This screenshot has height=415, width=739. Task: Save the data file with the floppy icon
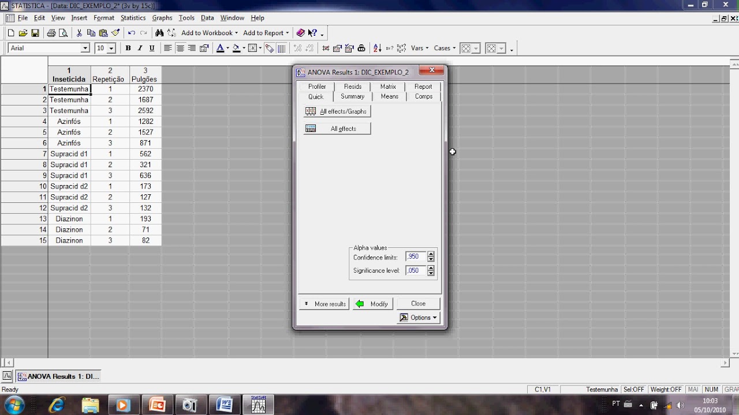(35, 33)
